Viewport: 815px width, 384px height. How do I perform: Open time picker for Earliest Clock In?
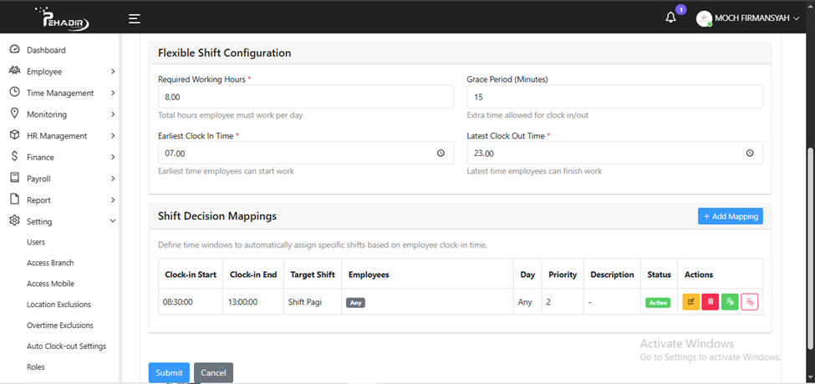point(441,153)
